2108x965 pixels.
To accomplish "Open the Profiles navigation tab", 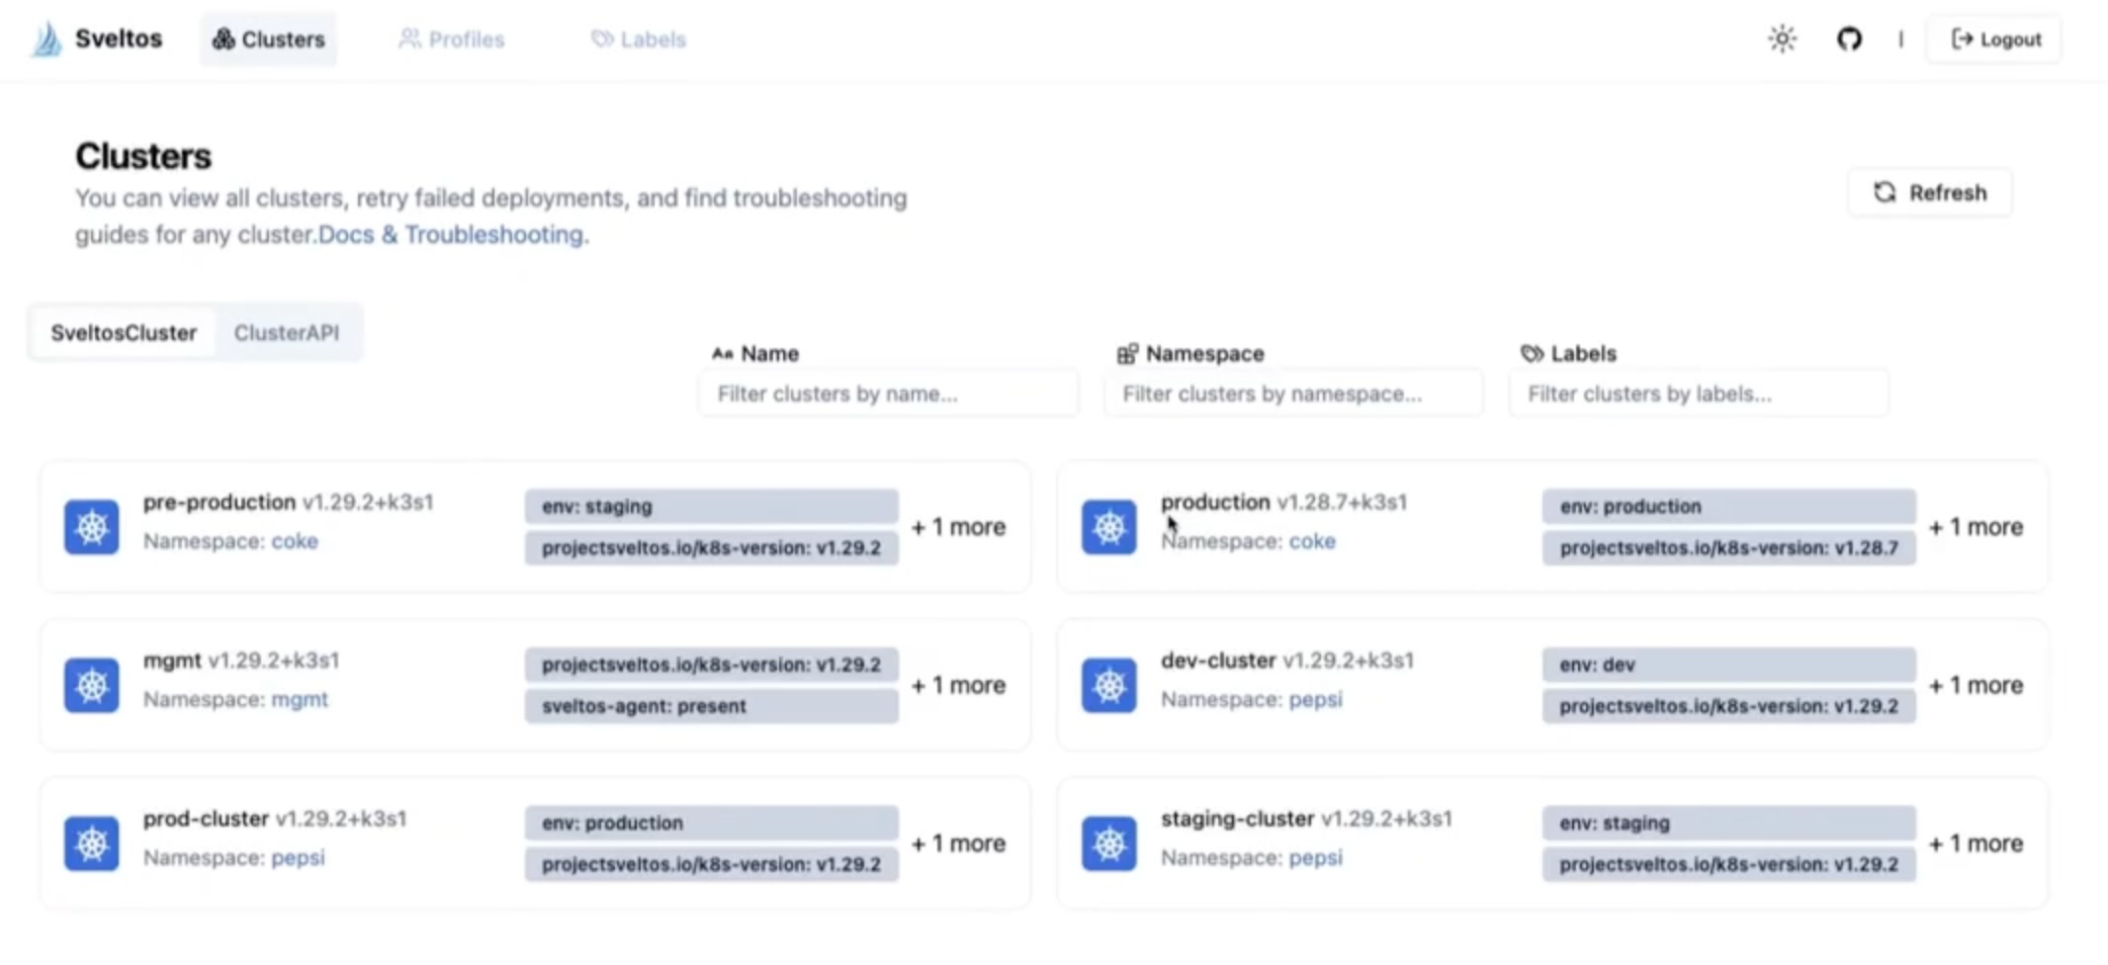I will click(x=452, y=40).
